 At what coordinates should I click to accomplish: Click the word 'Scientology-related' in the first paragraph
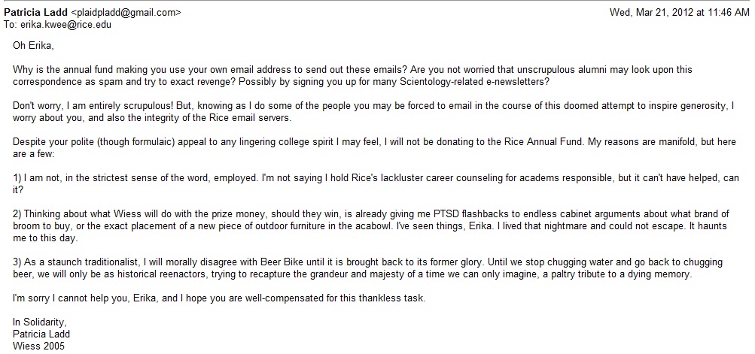coord(440,82)
